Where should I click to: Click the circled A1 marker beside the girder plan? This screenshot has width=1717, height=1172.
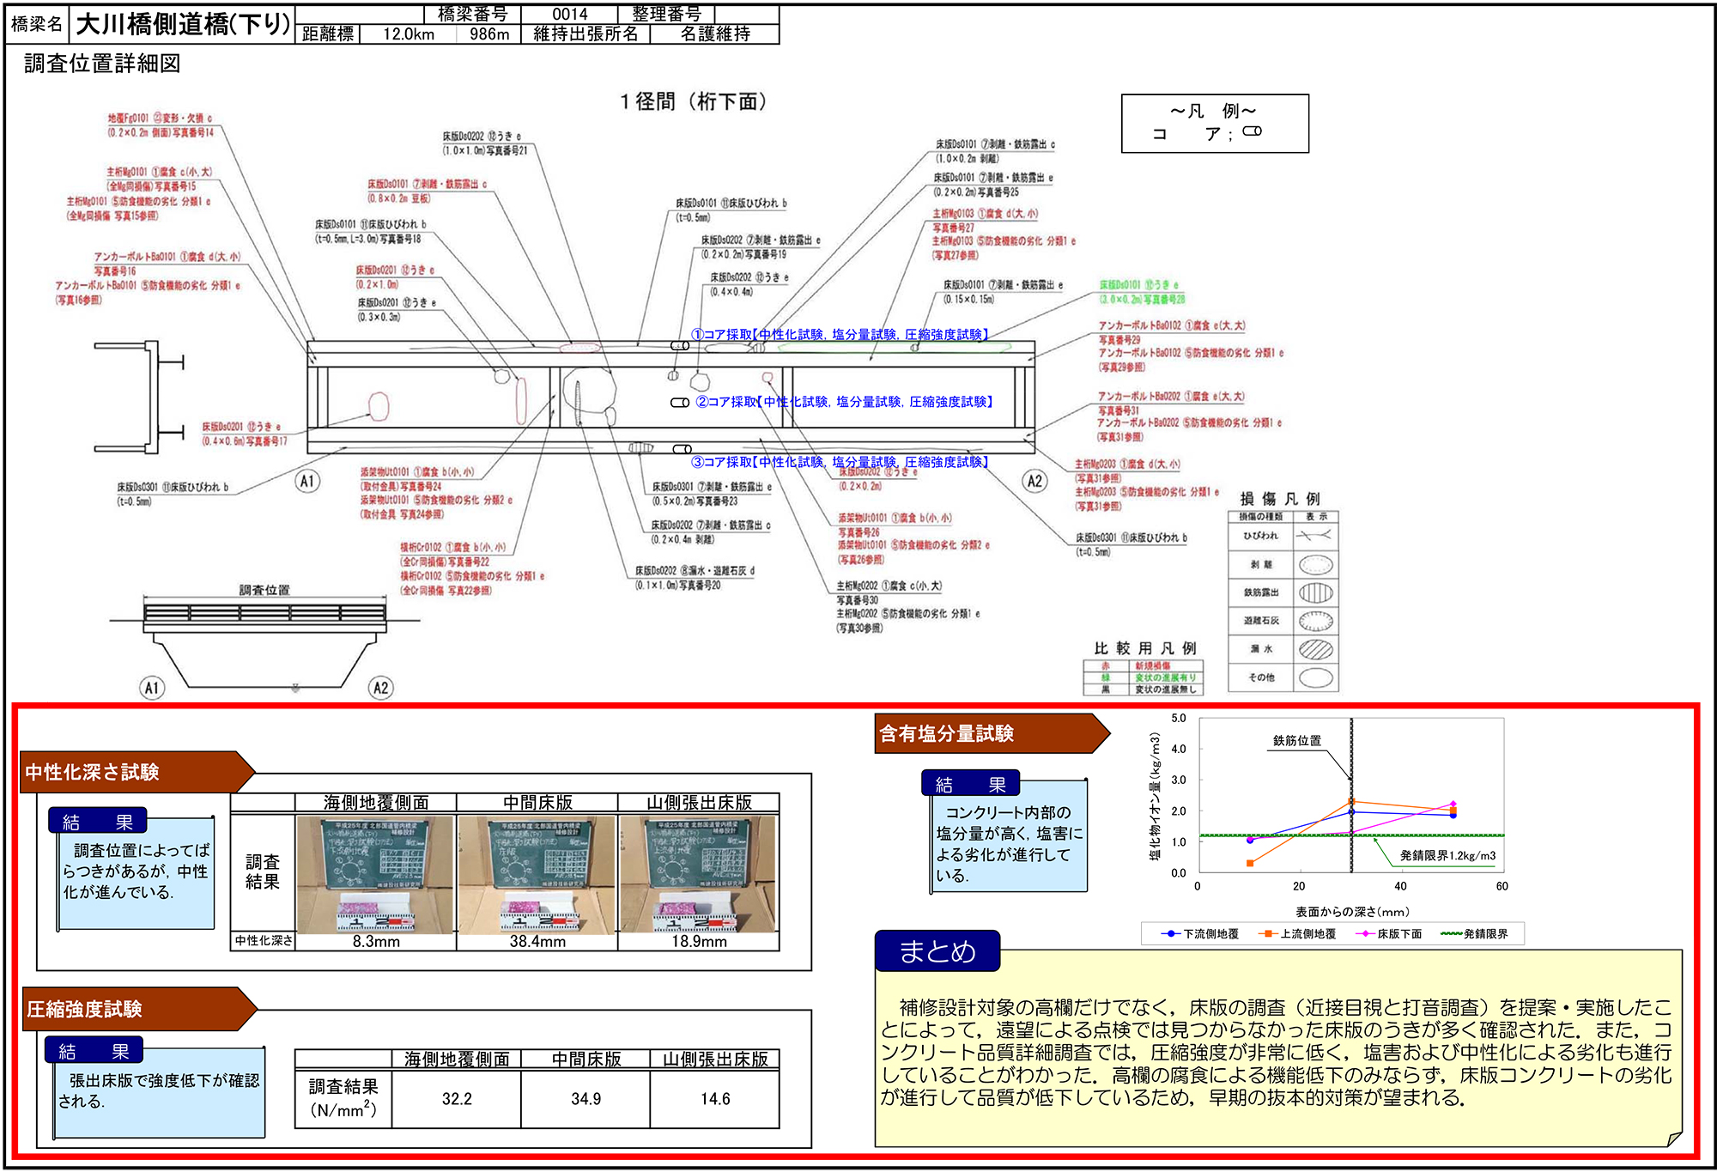pos(307,481)
